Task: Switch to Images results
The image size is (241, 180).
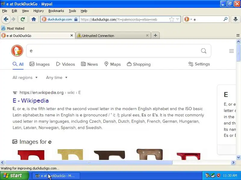Action: [x=39, y=64]
